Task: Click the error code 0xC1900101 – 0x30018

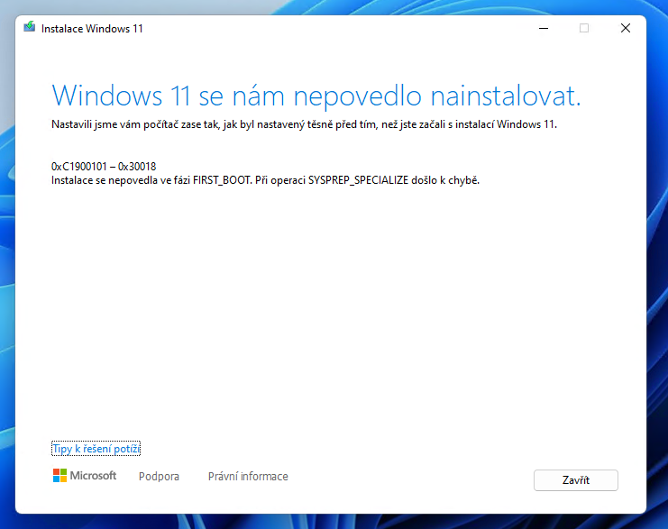Action: (x=104, y=166)
